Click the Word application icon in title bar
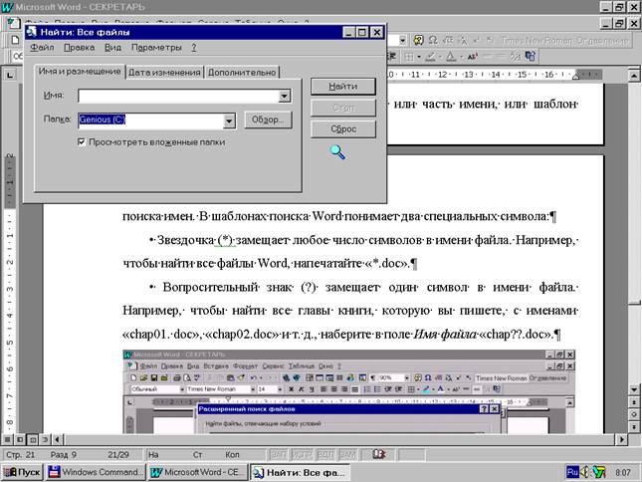The height and width of the screenshot is (482, 642). click(x=8, y=7)
